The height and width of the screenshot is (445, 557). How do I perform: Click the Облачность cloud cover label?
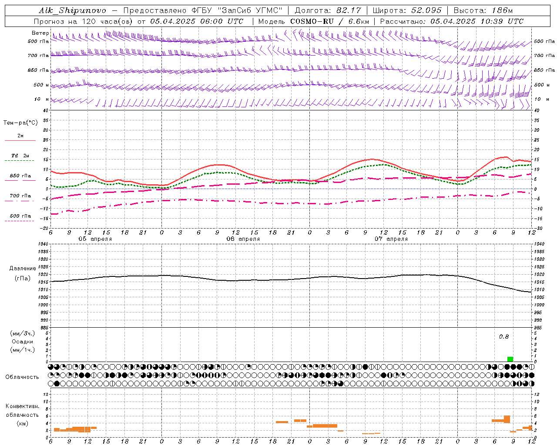click(x=22, y=377)
